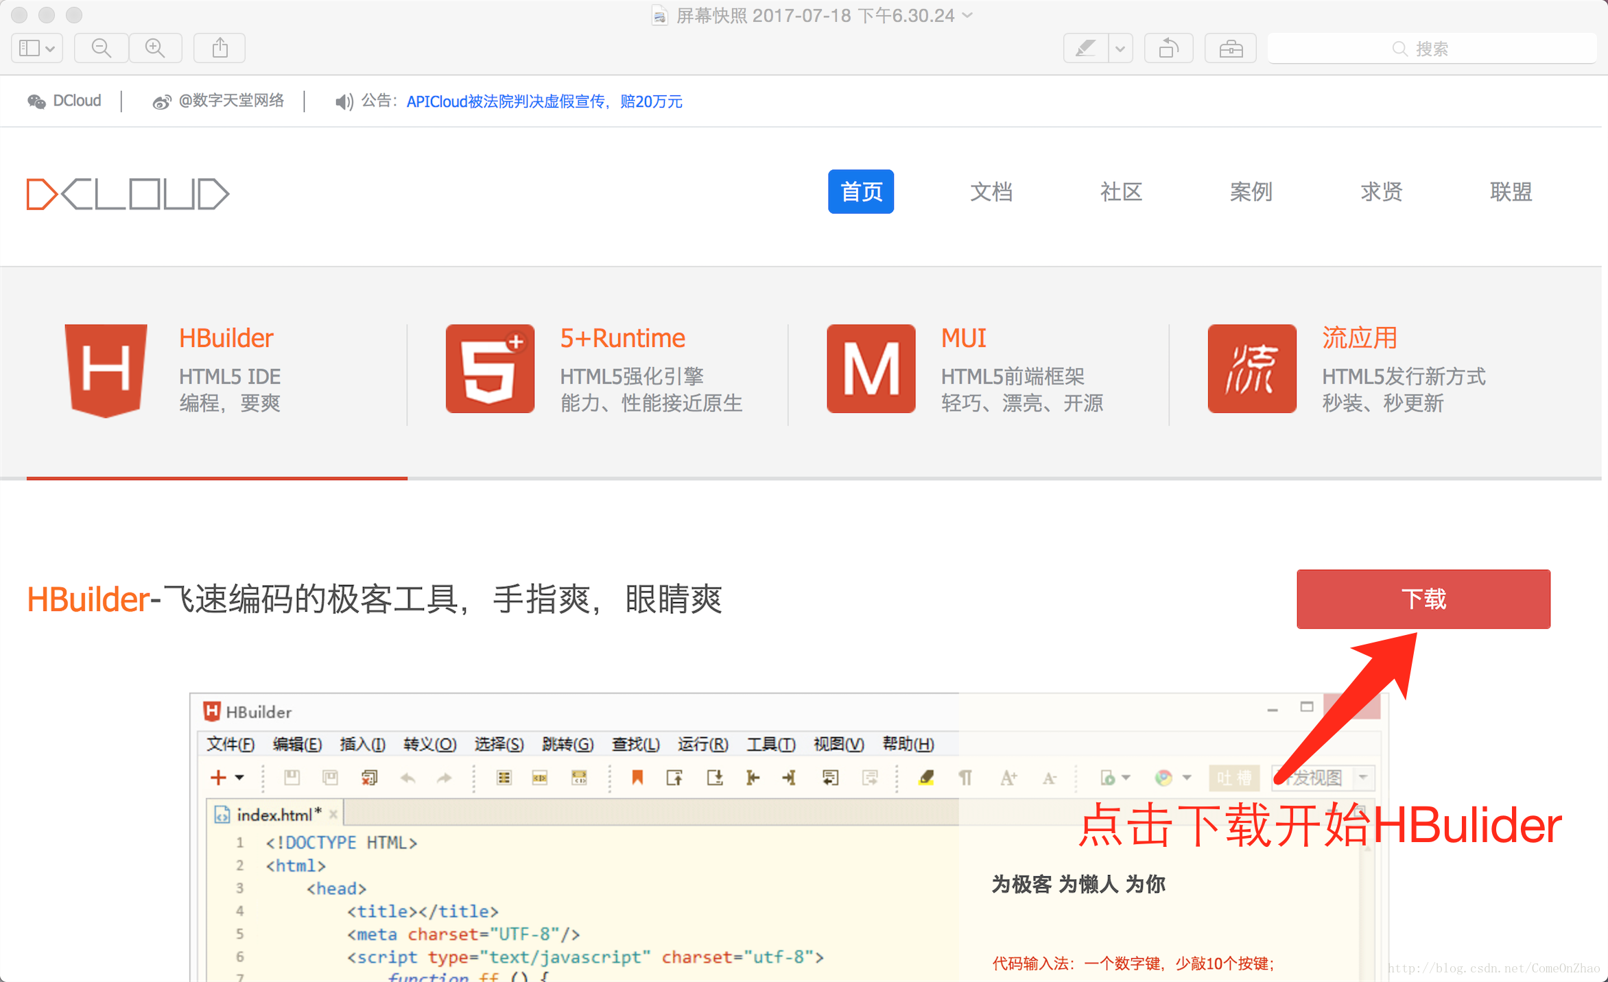Decrease font size with A- icon
The height and width of the screenshot is (982, 1608).
pos(1049,778)
